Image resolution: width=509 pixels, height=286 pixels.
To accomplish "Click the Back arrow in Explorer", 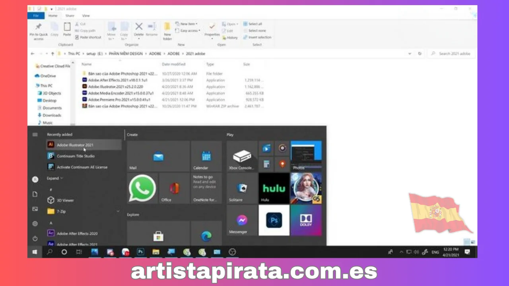I will pos(33,54).
